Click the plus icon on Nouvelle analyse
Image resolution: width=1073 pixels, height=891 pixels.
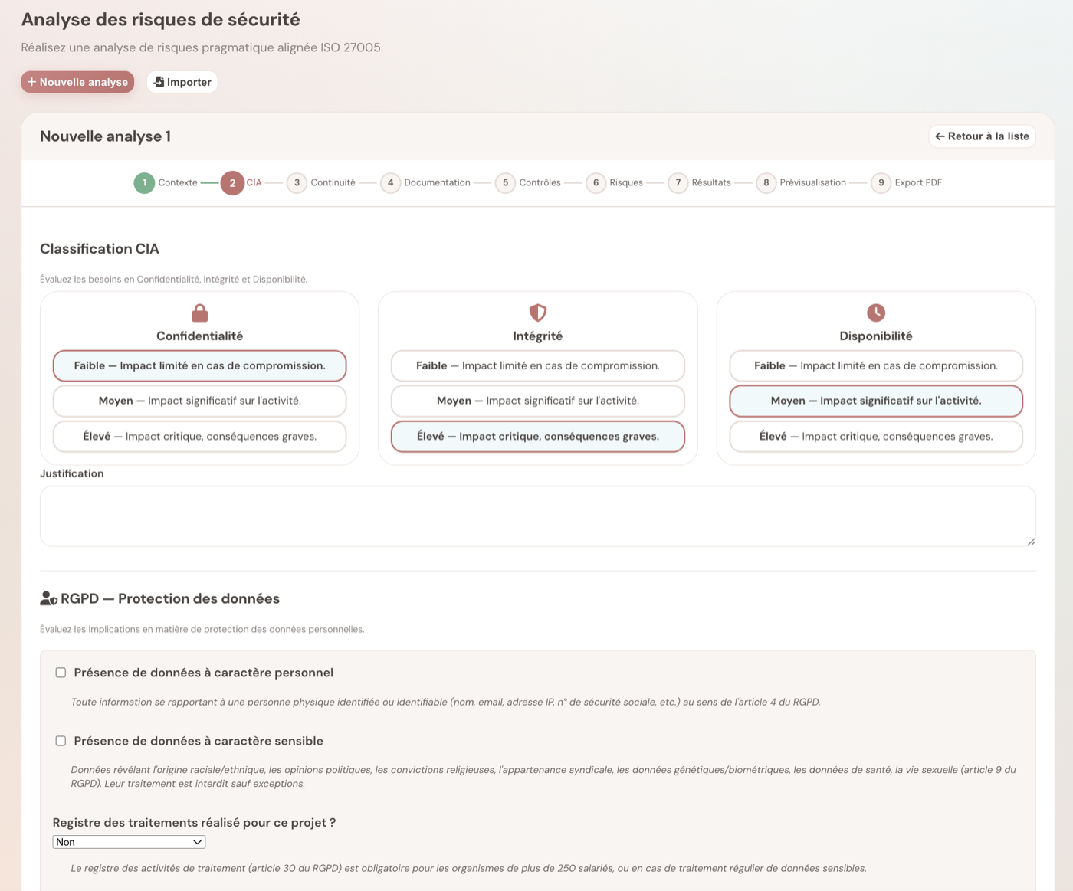point(31,81)
